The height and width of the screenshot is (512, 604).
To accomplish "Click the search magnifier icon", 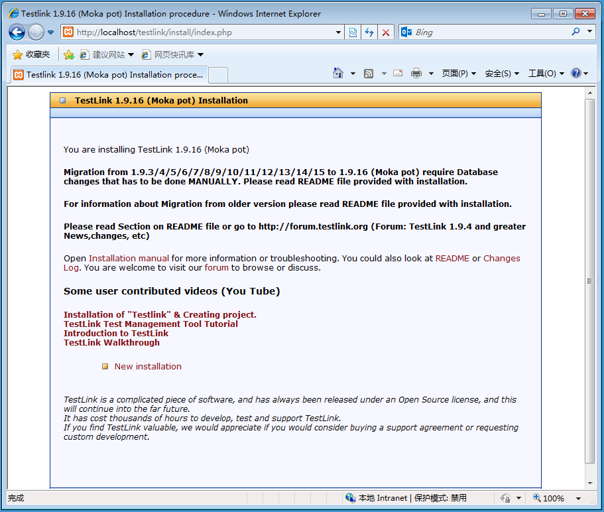I will click(x=576, y=32).
